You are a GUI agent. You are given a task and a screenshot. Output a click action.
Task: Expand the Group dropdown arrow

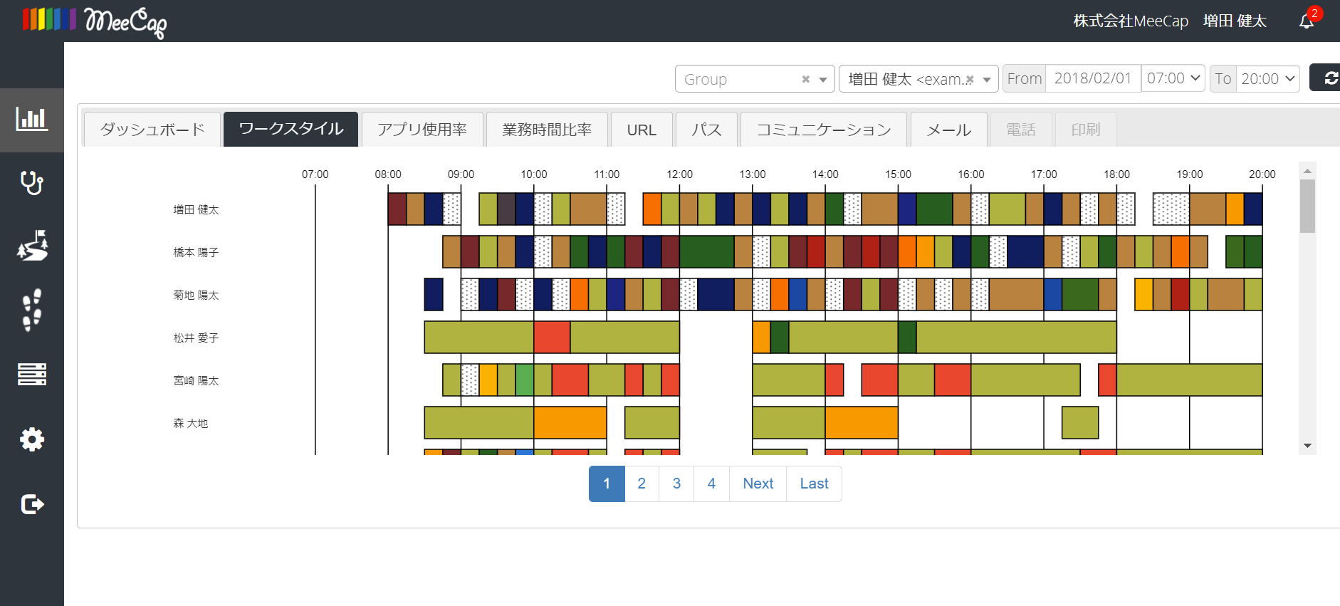pos(823,80)
